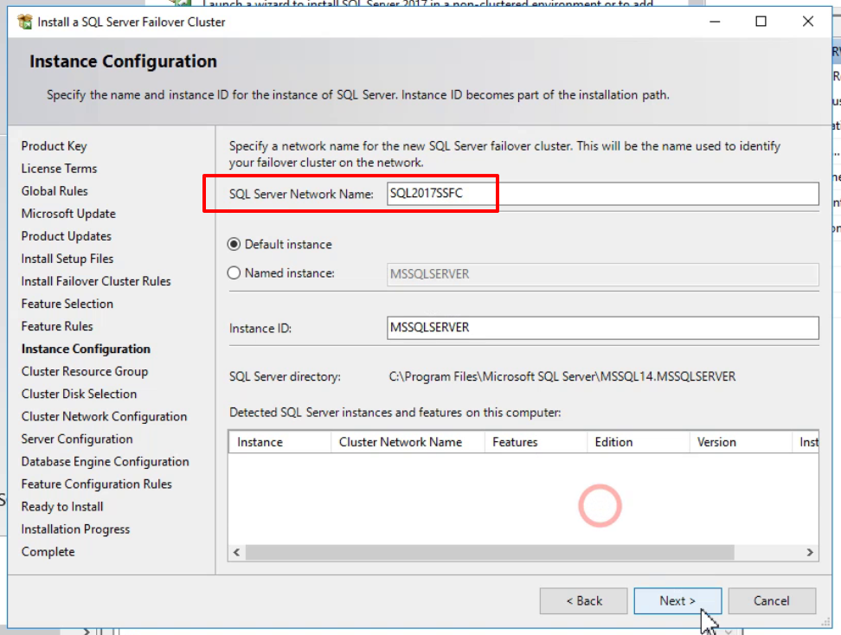Image resolution: width=841 pixels, height=635 pixels.
Task: Click the instances table scroll left arrow
Action: point(236,553)
